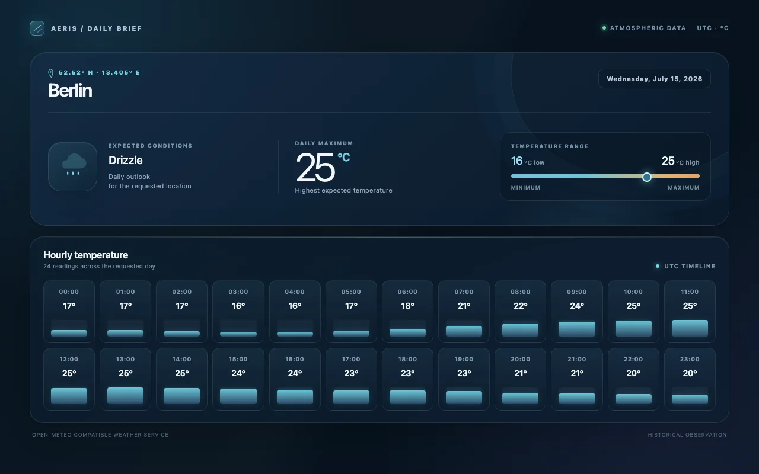Select the 20:00 hourly card

pos(521,379)
